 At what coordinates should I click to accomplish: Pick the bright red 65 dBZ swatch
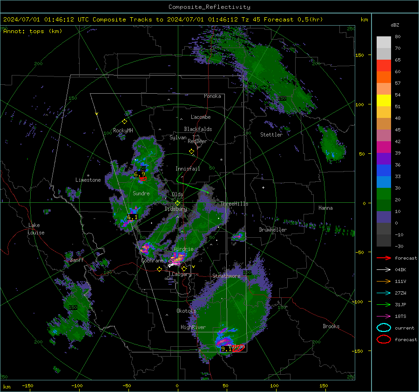pyautogui.click(x=384, y=66)
